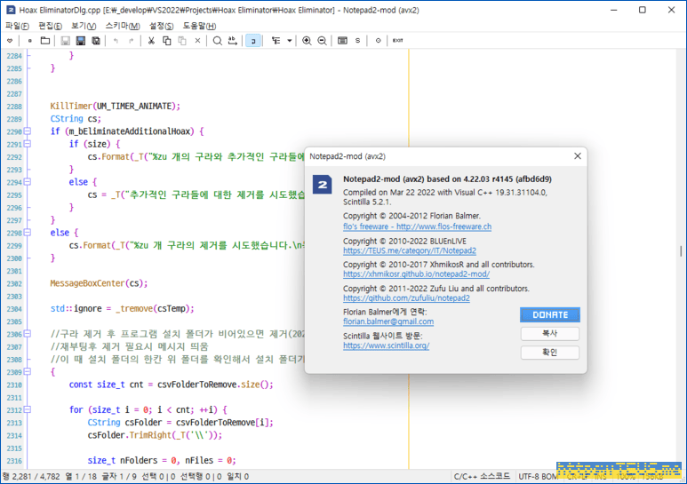Image resolution: width=687 pixels, height=484 pixels.
Task: Click the column '열 1 / 18' status entry
Action: [x=81, y=477]
